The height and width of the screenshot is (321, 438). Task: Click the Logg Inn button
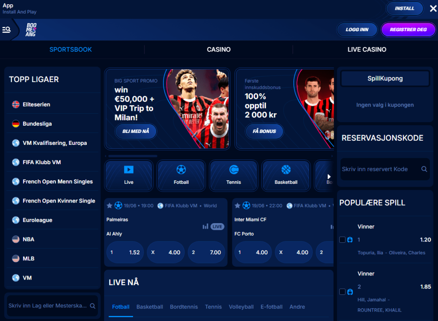[357, 29]
